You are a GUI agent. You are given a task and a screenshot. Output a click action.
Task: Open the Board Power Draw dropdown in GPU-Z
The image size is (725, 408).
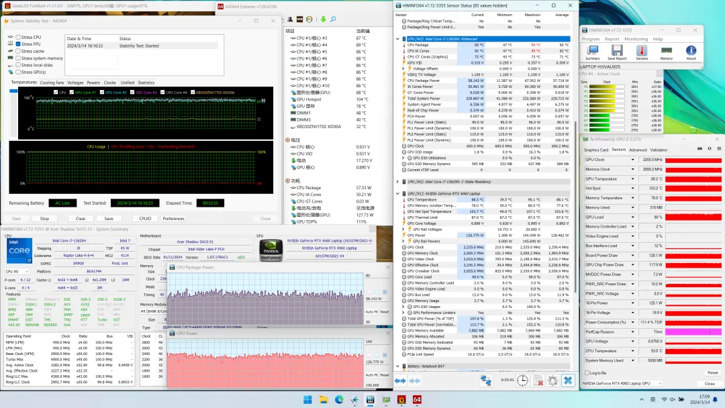632,255
